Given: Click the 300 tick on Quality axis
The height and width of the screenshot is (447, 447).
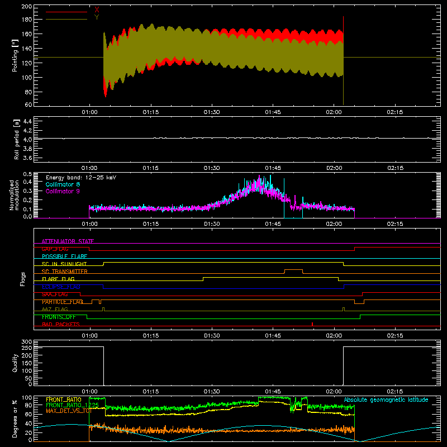Looking at the screenshot, I should [x=27, y=342].
